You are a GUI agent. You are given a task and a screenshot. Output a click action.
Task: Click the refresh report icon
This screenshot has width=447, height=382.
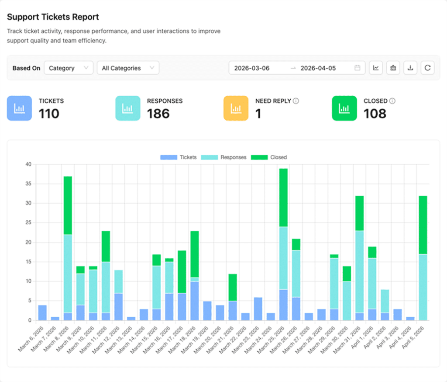pyautogui.click(x=427, y=68)
